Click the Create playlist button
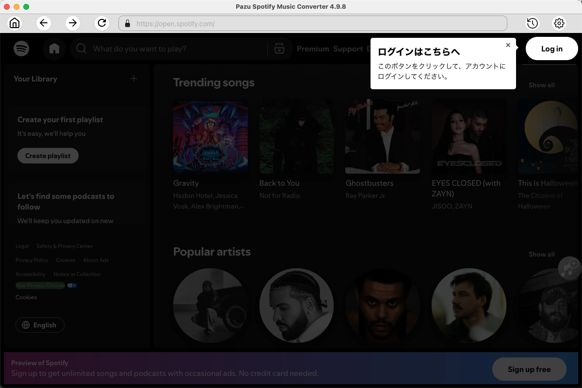The width and height of the screenshot is (582, 388). (48, 156)
